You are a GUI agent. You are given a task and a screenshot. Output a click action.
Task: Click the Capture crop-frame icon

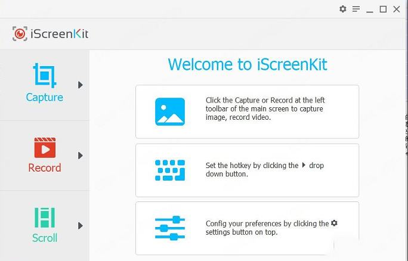(x=45, y=76)
